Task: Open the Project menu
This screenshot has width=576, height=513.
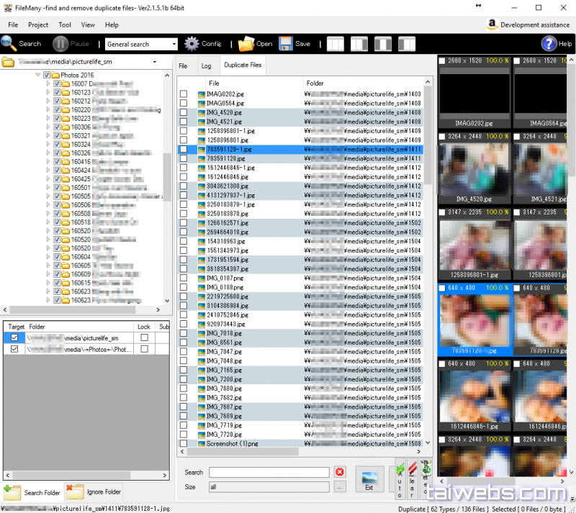Action: coord(38,24)
